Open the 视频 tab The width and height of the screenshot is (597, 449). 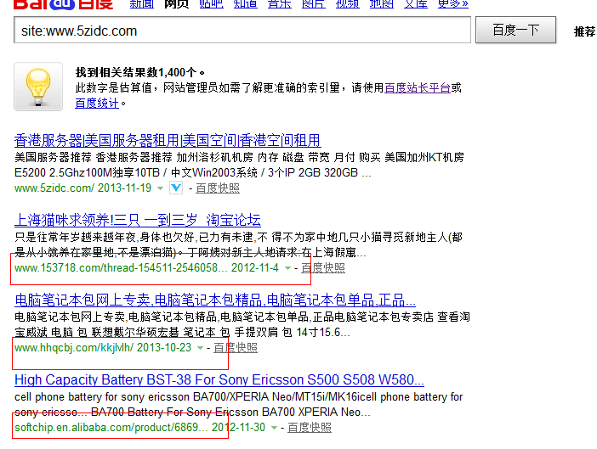(x=347, y=4)
